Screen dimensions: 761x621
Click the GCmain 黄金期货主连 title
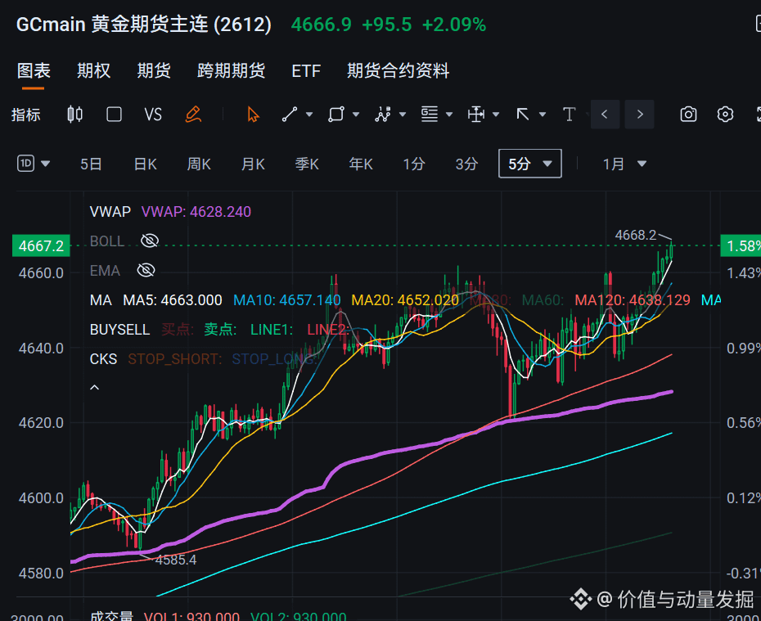144,25
